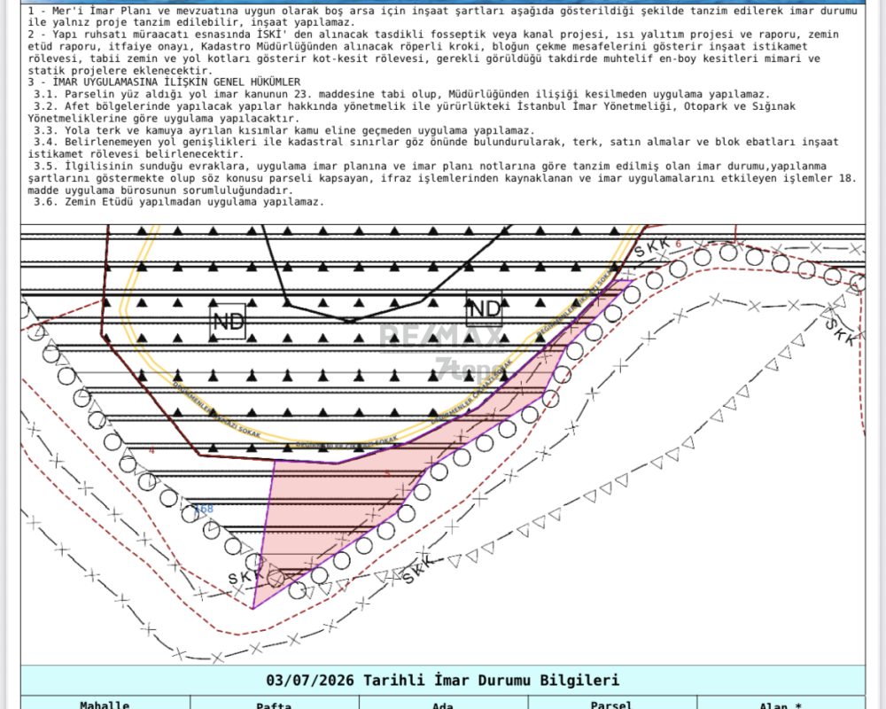Click the right ND zone label box
Screen dimensions: 886x709
[485, 308]
